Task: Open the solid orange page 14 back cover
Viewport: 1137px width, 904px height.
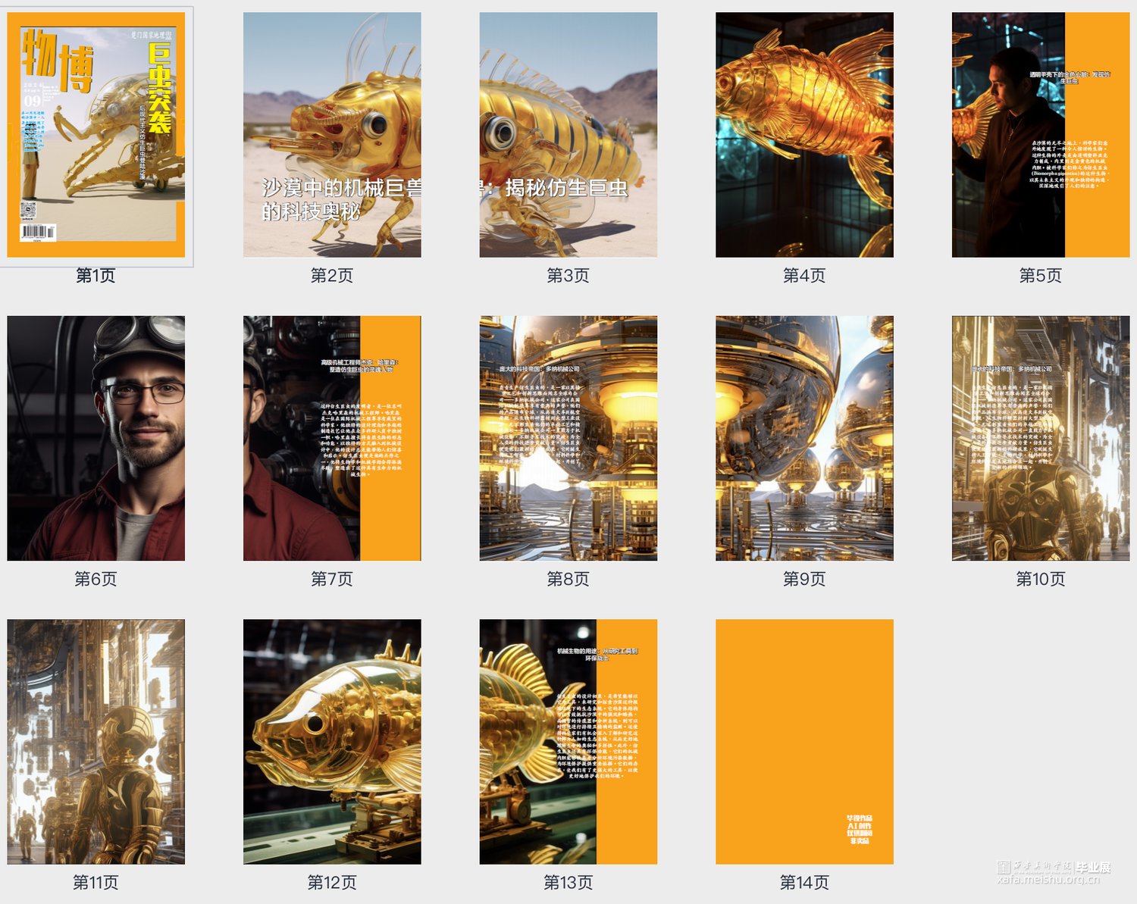Action: pos(804,742)
